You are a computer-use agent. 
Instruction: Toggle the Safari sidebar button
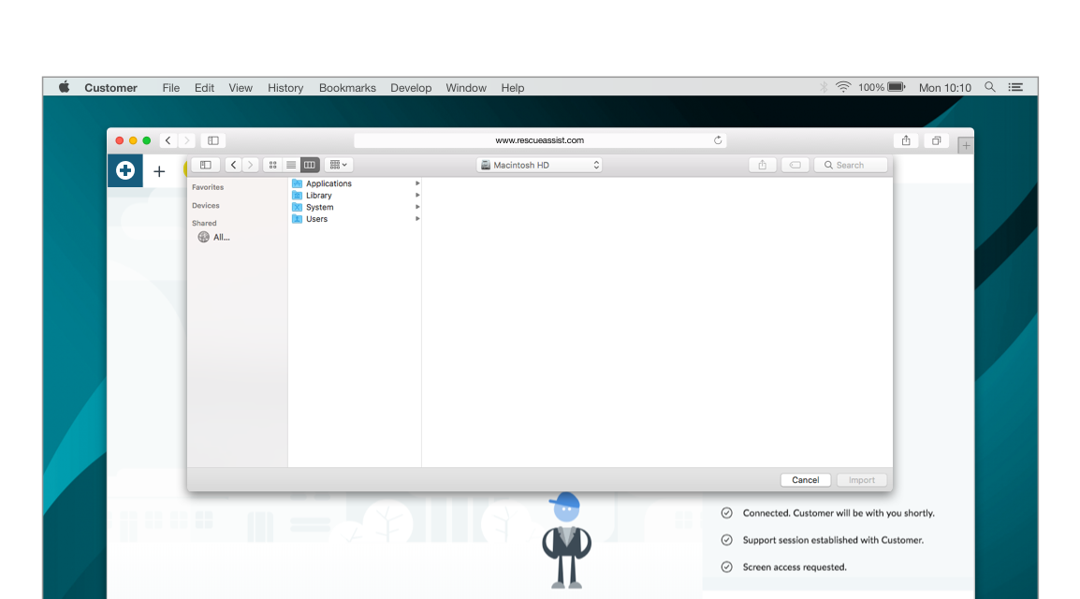(x=212, y=140)
